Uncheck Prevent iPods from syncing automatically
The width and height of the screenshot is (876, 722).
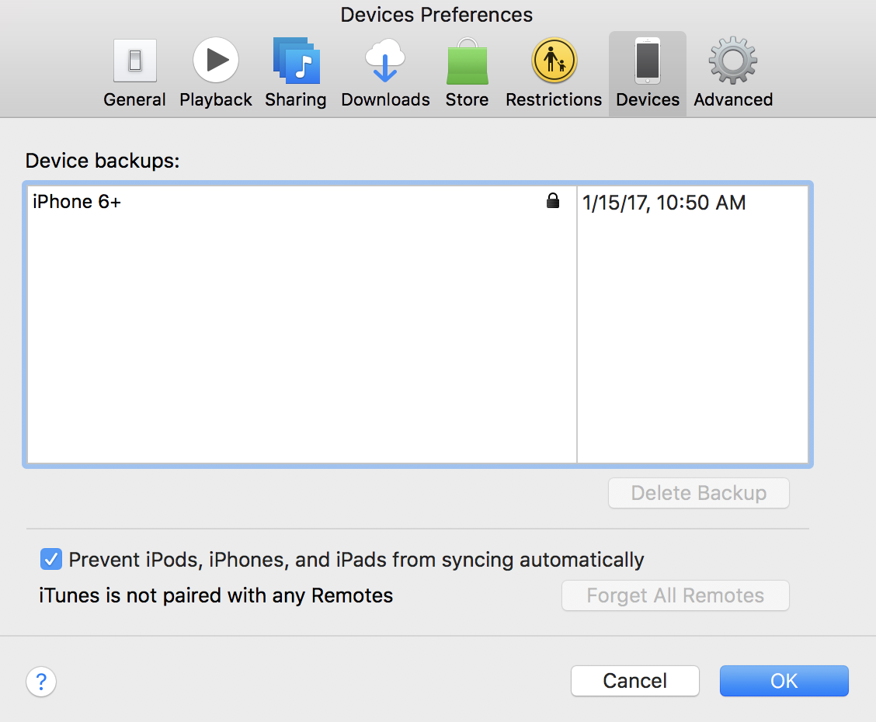[x=50, y=559]
